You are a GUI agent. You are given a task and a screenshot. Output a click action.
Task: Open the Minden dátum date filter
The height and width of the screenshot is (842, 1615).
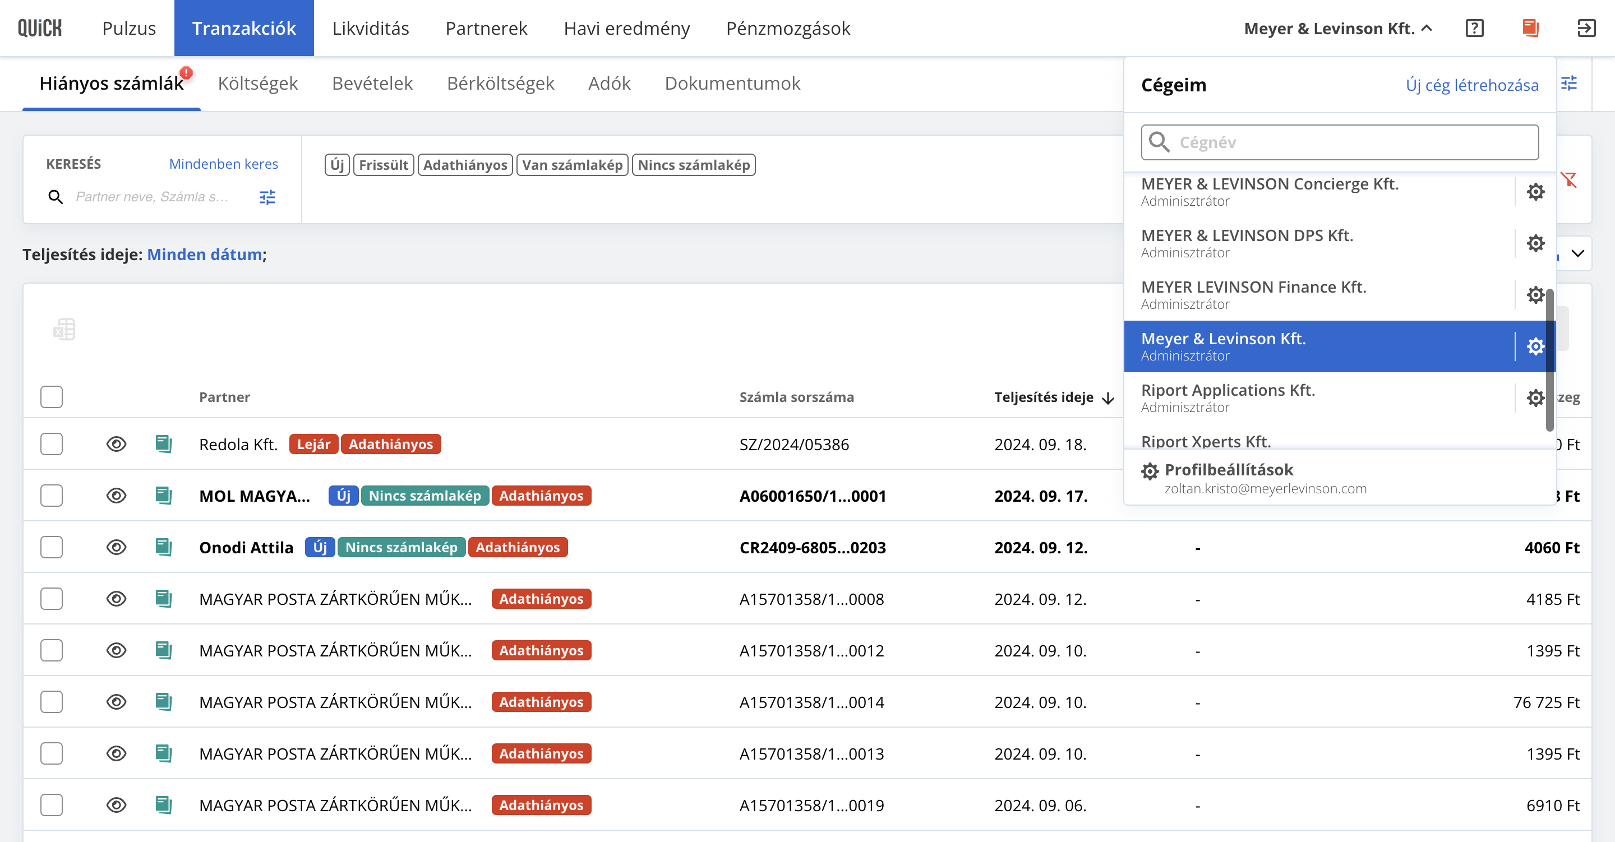click(204, 255)
